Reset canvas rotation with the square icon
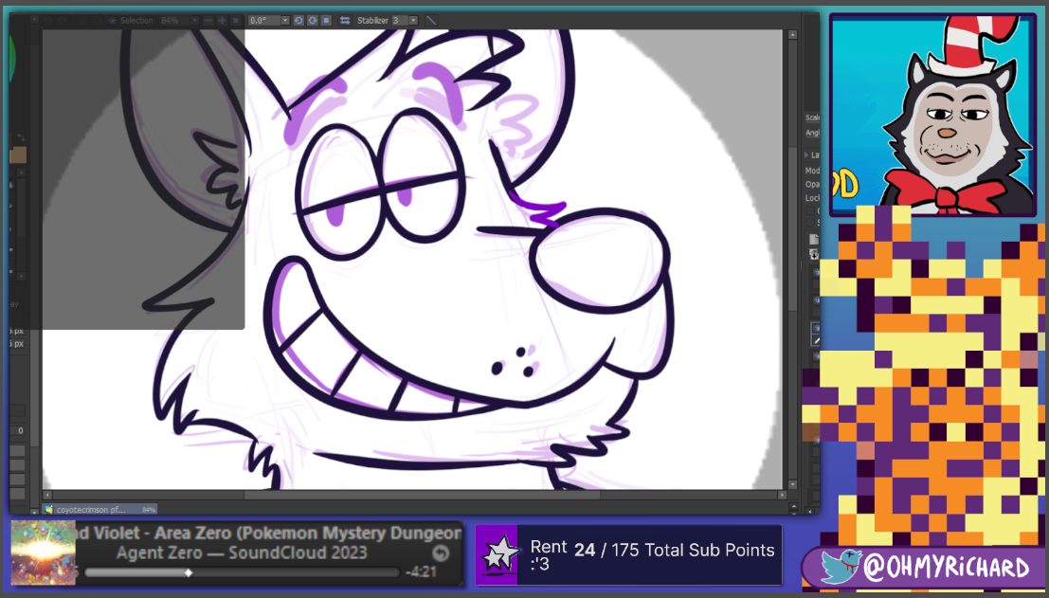Screen dimensions: 1049x598 [x=326, y=20]
